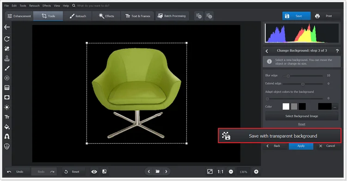This screenshot has height=181, width=347.
Task: Pick the gray color swatch
Action: pyautogui.click(x=294, y=106)
